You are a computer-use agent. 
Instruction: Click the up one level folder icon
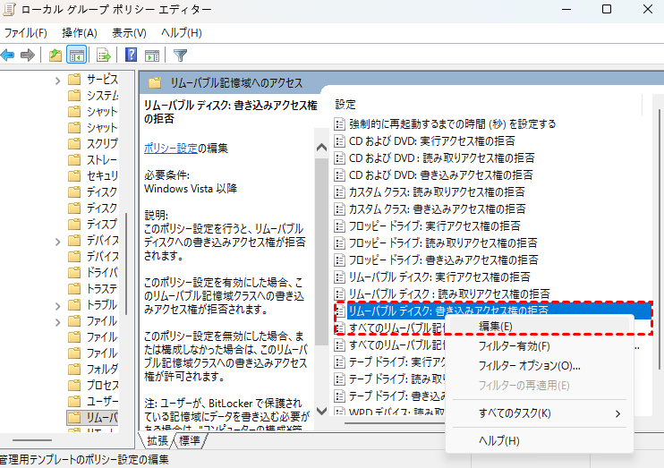(55, 55)
